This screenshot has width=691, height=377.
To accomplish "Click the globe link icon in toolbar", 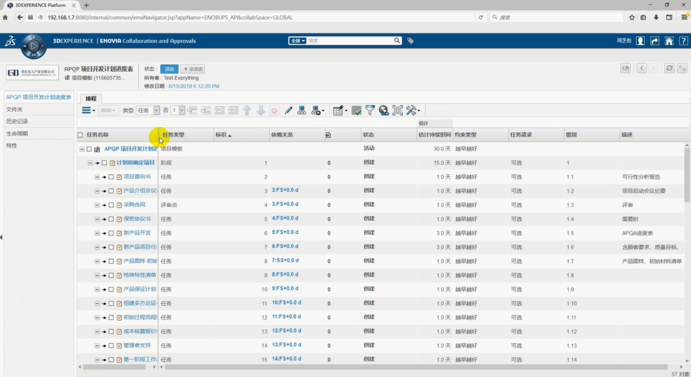I will pos(384,110).
